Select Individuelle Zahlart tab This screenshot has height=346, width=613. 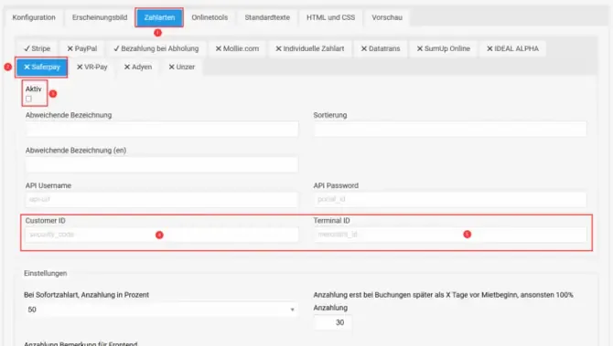(x=310, y=48)
